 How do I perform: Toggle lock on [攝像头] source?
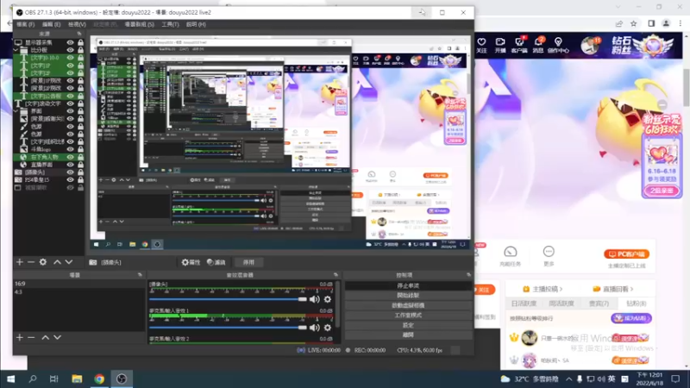tap(80, 172)
